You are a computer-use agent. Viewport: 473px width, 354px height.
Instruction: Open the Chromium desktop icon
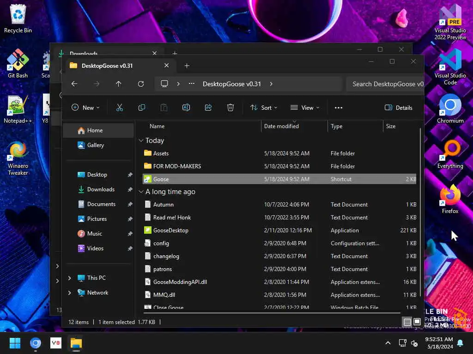point(450,109)
